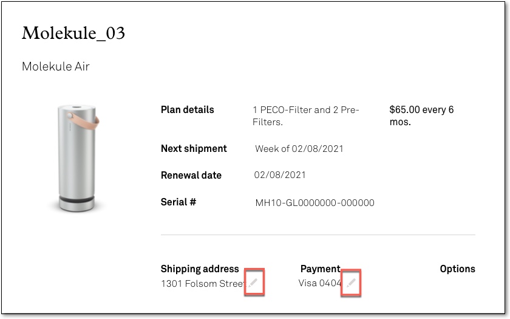The image size is (510, 319).
Task: Click the payment edit pencil icon
Action: [351, 283]
